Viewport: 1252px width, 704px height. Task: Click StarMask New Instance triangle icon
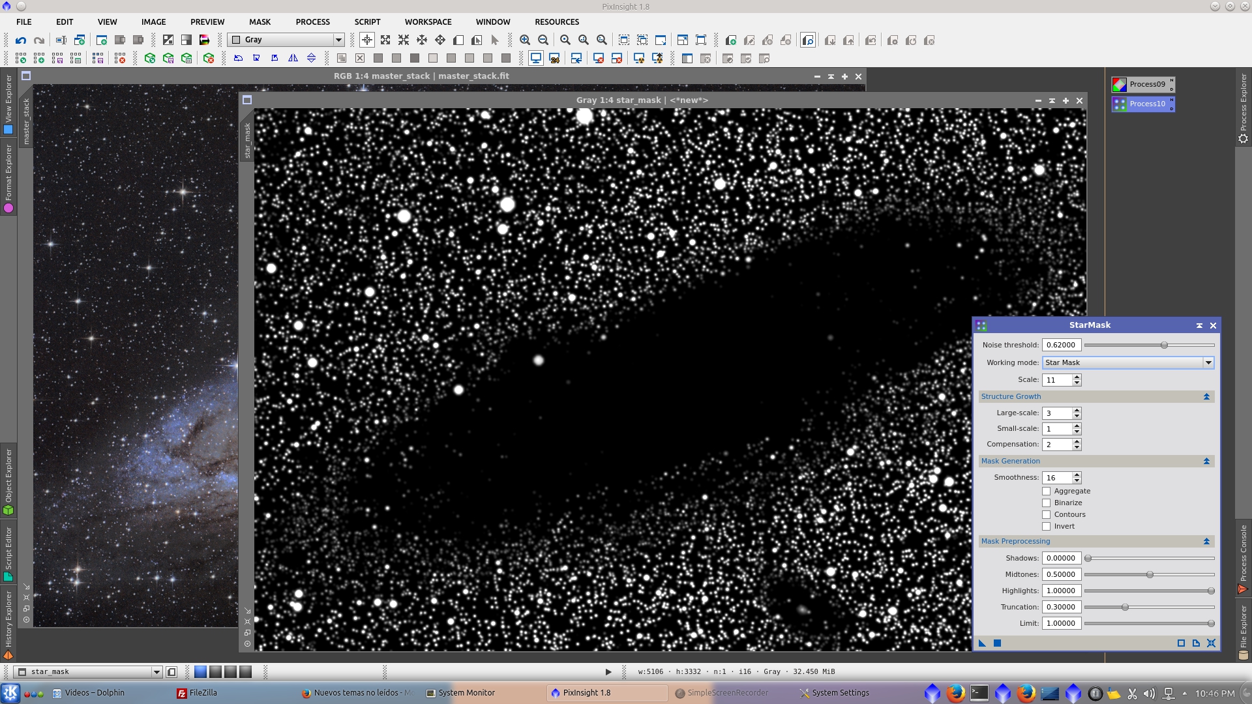pyautogui.click(x=983, y=643)
